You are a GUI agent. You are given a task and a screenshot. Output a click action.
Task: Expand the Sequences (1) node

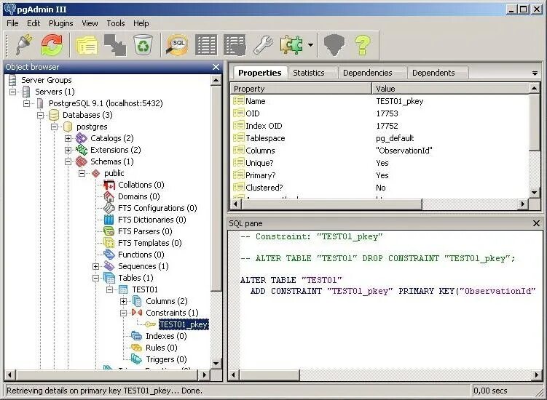click(x=96, y=266)
